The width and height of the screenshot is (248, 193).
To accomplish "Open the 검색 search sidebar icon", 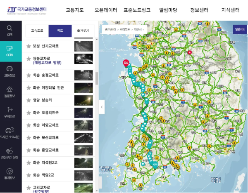I will point(10,31).
